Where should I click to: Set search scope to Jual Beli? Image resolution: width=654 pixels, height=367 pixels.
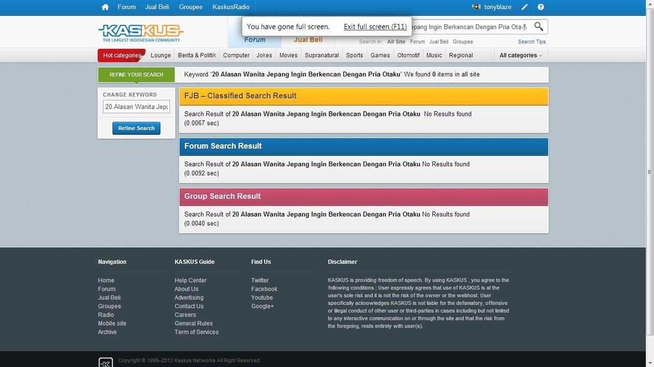click(439, 42)
